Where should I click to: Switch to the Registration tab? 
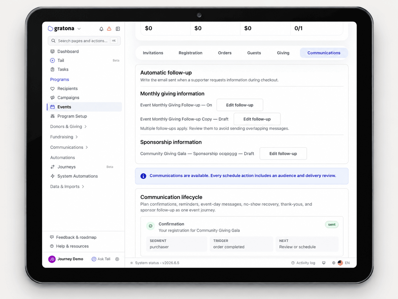pyautogui.click(x=190, y=53)
